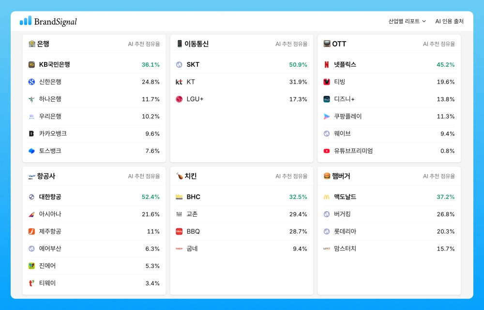The width and height of the screenshot is (484, 310).
Task: Click the 제주항공 logo icon
Action: (31, 232)
